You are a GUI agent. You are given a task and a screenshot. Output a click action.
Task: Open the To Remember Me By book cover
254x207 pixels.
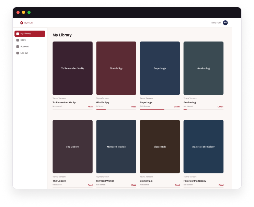pos(72,68)
